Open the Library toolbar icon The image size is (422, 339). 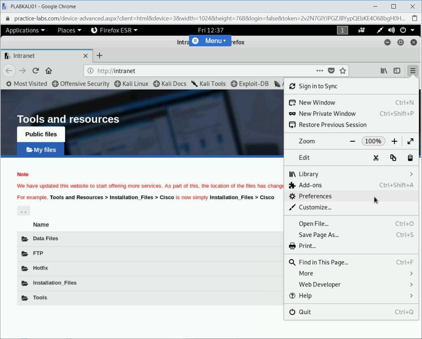coord(384,71)
